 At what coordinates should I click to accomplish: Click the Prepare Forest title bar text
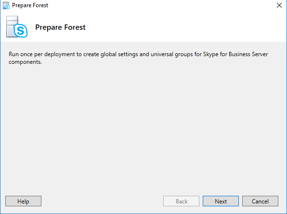click(30, 5)
